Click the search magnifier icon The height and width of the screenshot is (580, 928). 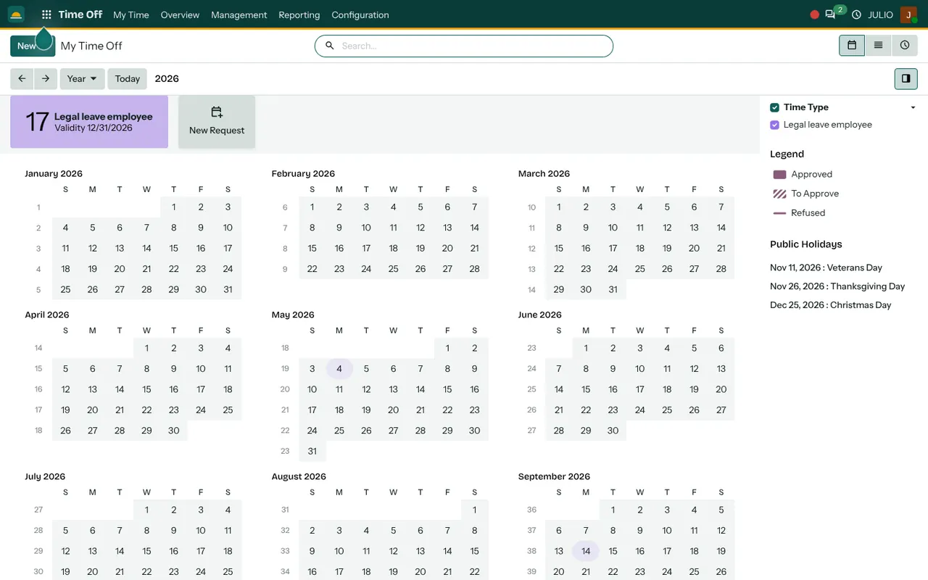330,46
